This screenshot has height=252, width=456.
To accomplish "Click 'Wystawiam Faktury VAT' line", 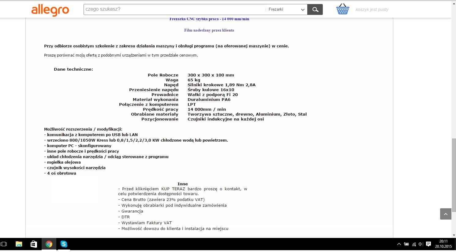I will tap(147, 223).
